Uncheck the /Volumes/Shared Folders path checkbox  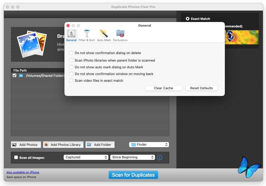click(14, 76)
